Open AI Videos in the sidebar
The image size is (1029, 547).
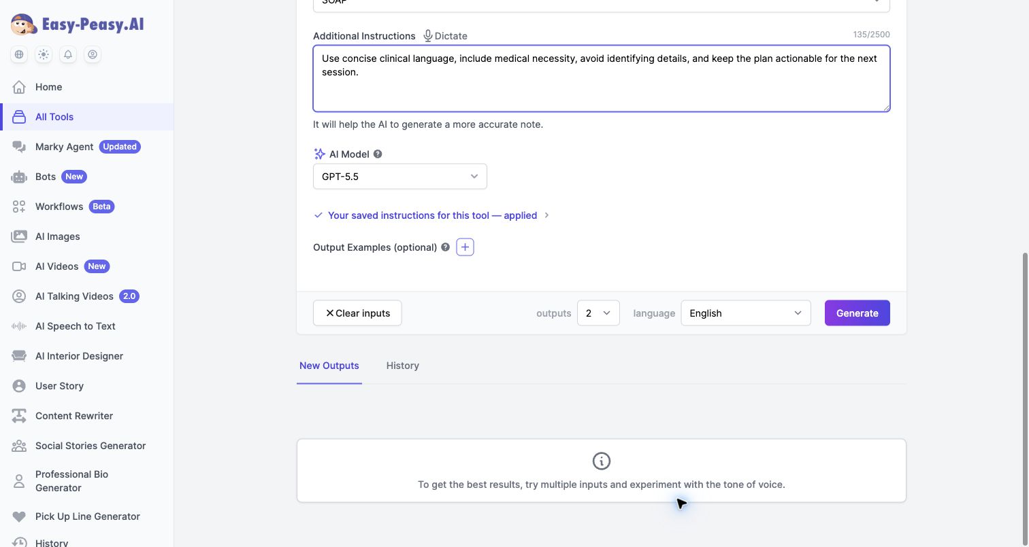pos(87,266)
